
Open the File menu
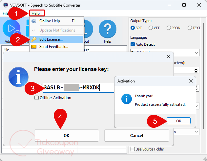click(6, 13)
